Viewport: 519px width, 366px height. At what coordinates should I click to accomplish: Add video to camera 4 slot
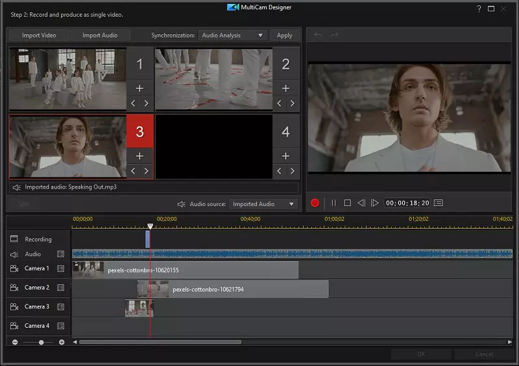click(x=285, y=155)
